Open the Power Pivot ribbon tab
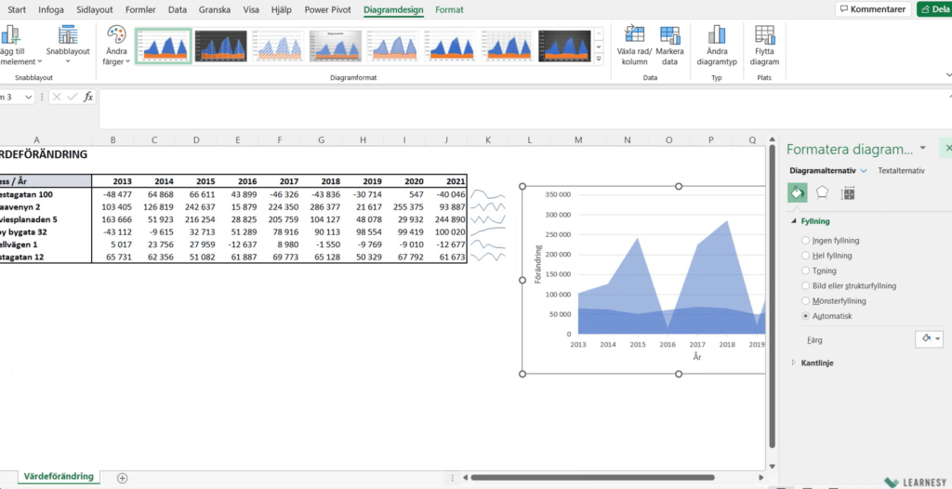The height and width of the screenshot is (489, 952). 328,9
